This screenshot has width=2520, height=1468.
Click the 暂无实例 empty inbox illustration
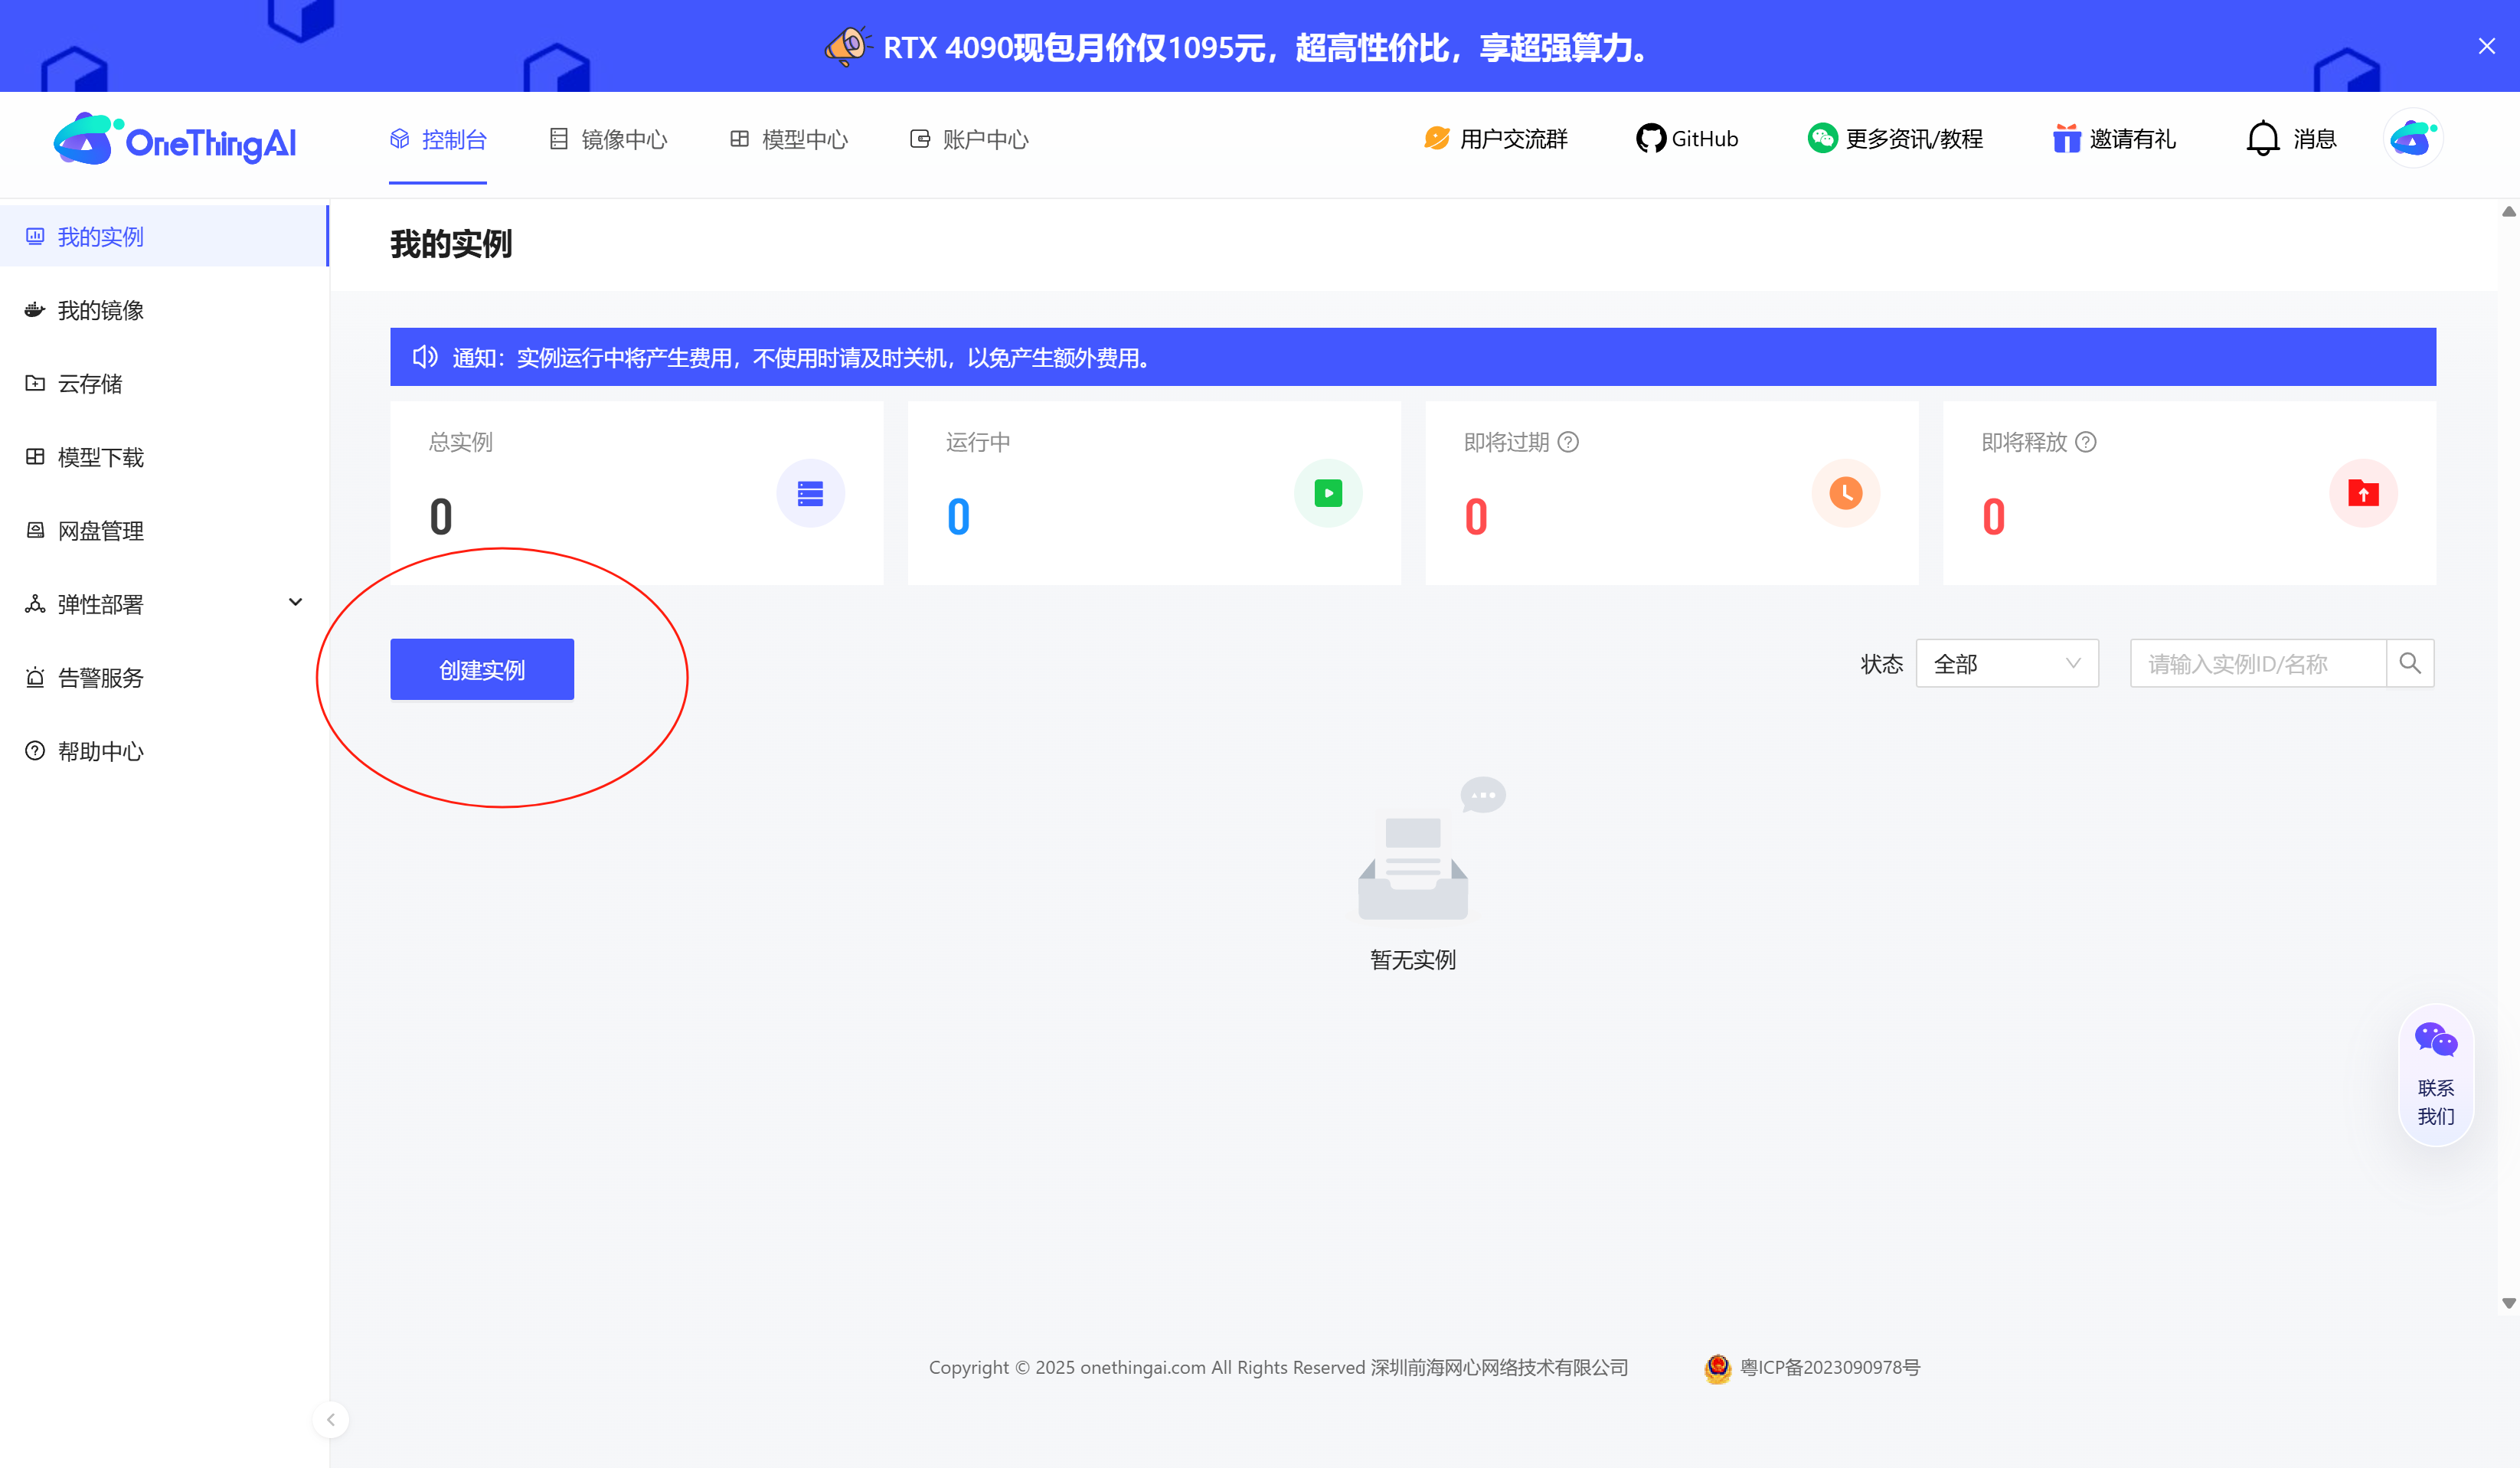1431,848
